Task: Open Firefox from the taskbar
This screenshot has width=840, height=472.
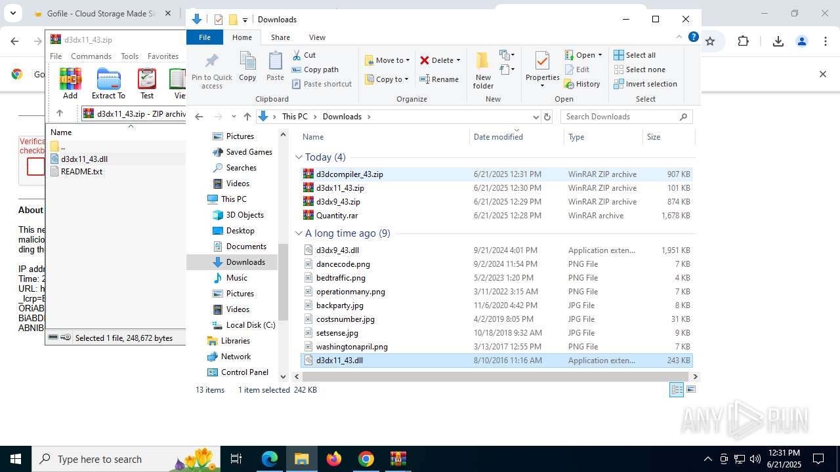Action: 334,459
